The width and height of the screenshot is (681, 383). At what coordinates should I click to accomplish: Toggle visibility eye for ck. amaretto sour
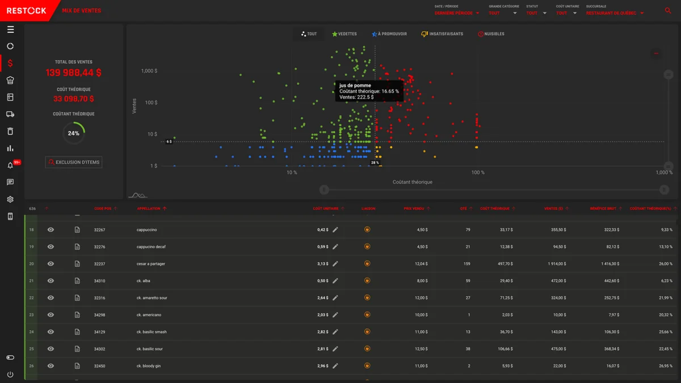tap(51, 298)
